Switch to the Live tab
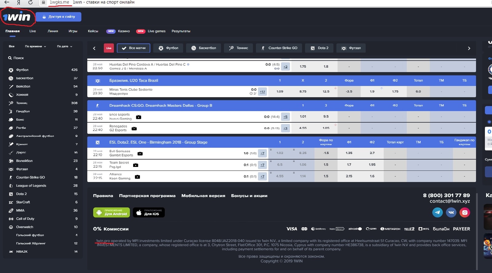 [33, 31]
